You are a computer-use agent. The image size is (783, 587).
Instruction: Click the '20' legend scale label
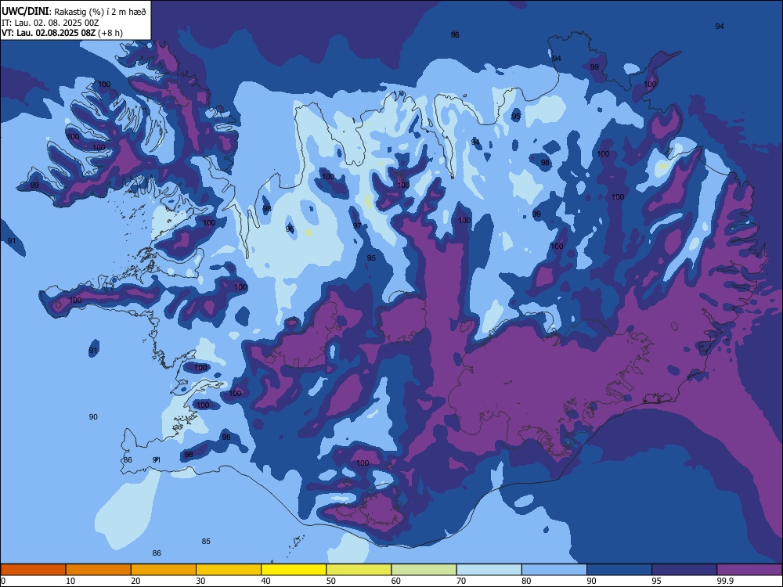[x=135, y=581]
